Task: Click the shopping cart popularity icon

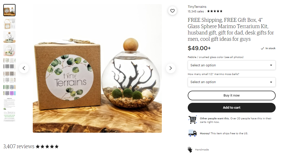Action: (193, 120)
